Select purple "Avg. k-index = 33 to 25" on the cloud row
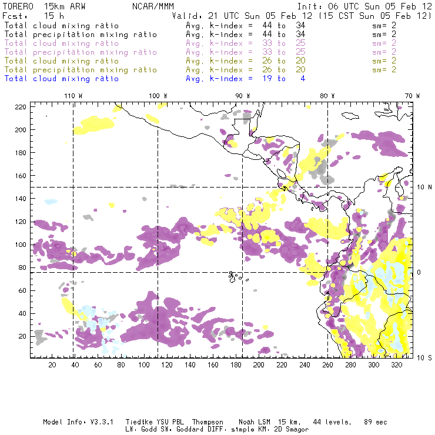435x435 pixels. tap(246, 43)
